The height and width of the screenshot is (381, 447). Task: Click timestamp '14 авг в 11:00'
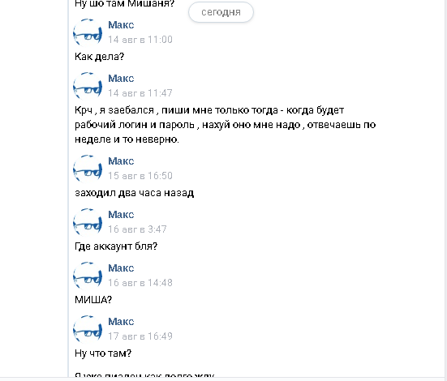pyautogui.click(x=140, y=40)
